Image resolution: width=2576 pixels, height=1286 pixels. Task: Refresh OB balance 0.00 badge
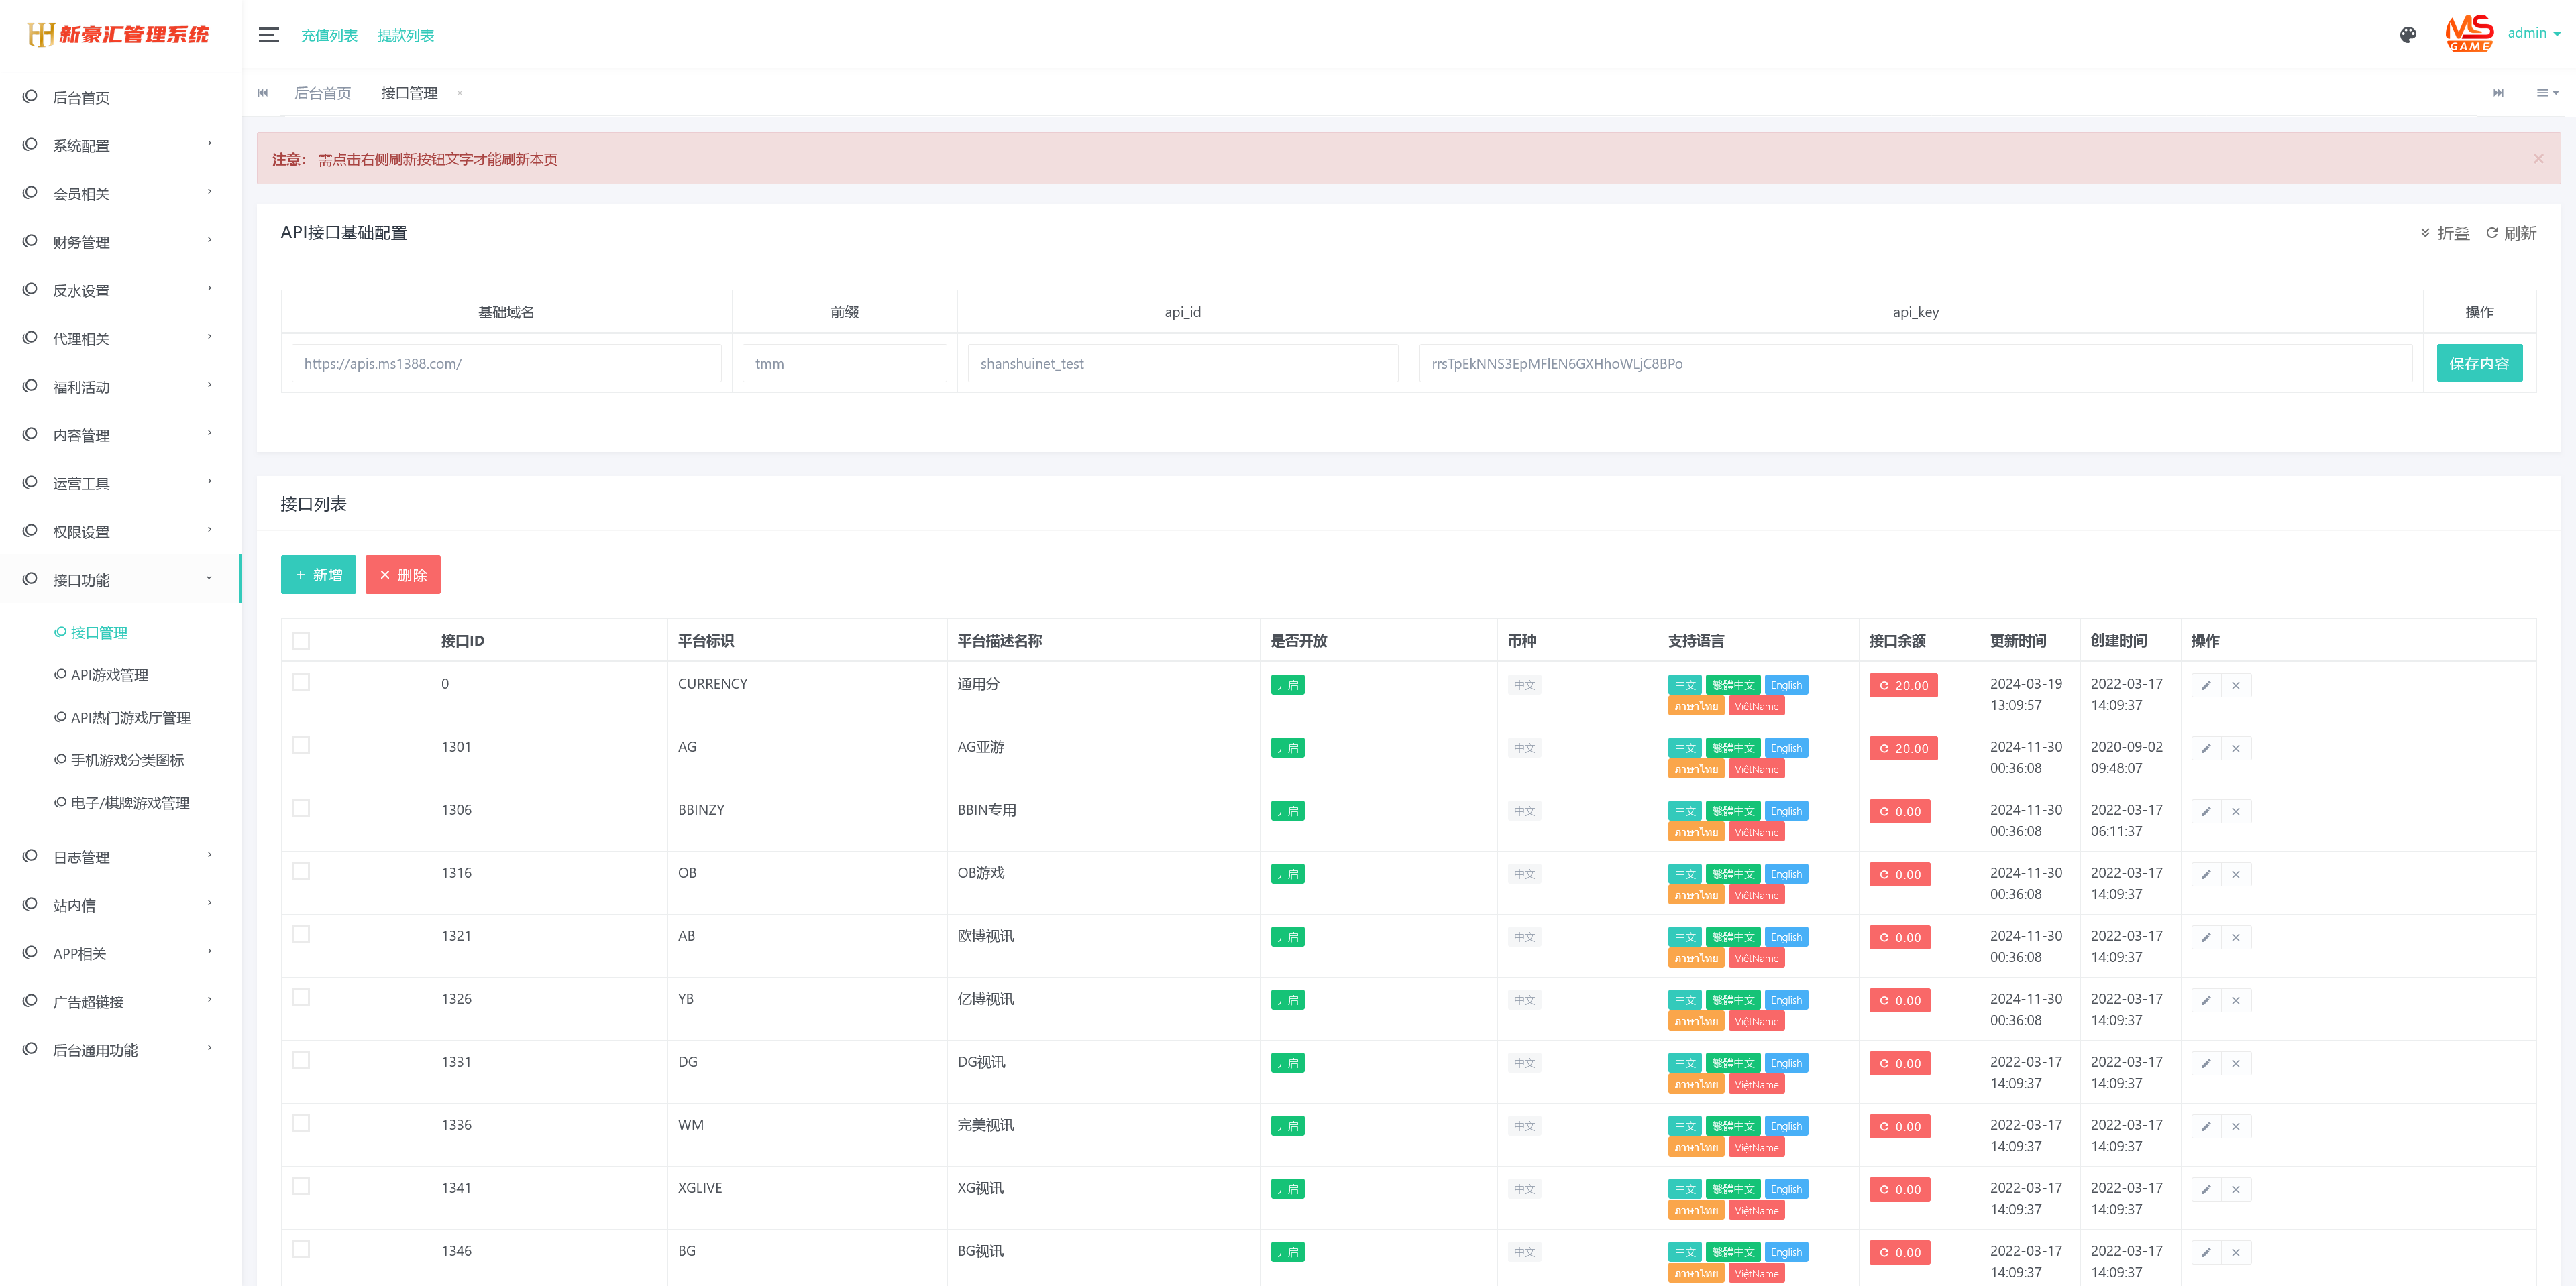pos(1900,874)
